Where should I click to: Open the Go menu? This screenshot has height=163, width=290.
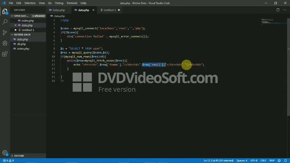point(50,3)
